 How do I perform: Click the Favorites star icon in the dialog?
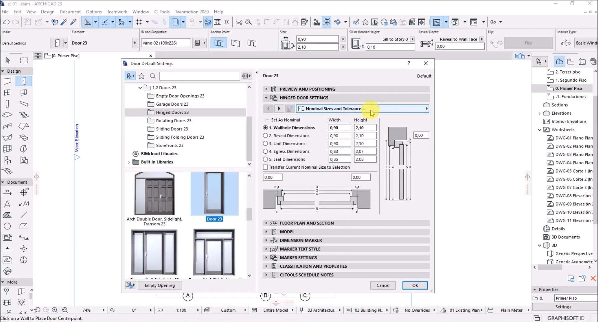(141, 76)
